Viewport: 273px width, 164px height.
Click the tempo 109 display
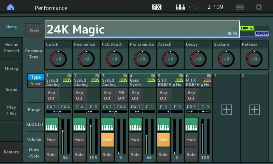(x=215, y=7)
